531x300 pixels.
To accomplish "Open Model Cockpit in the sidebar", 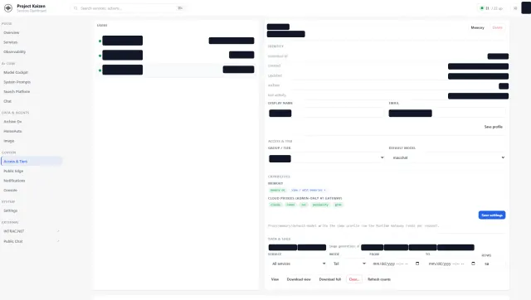I will point(16,72).
